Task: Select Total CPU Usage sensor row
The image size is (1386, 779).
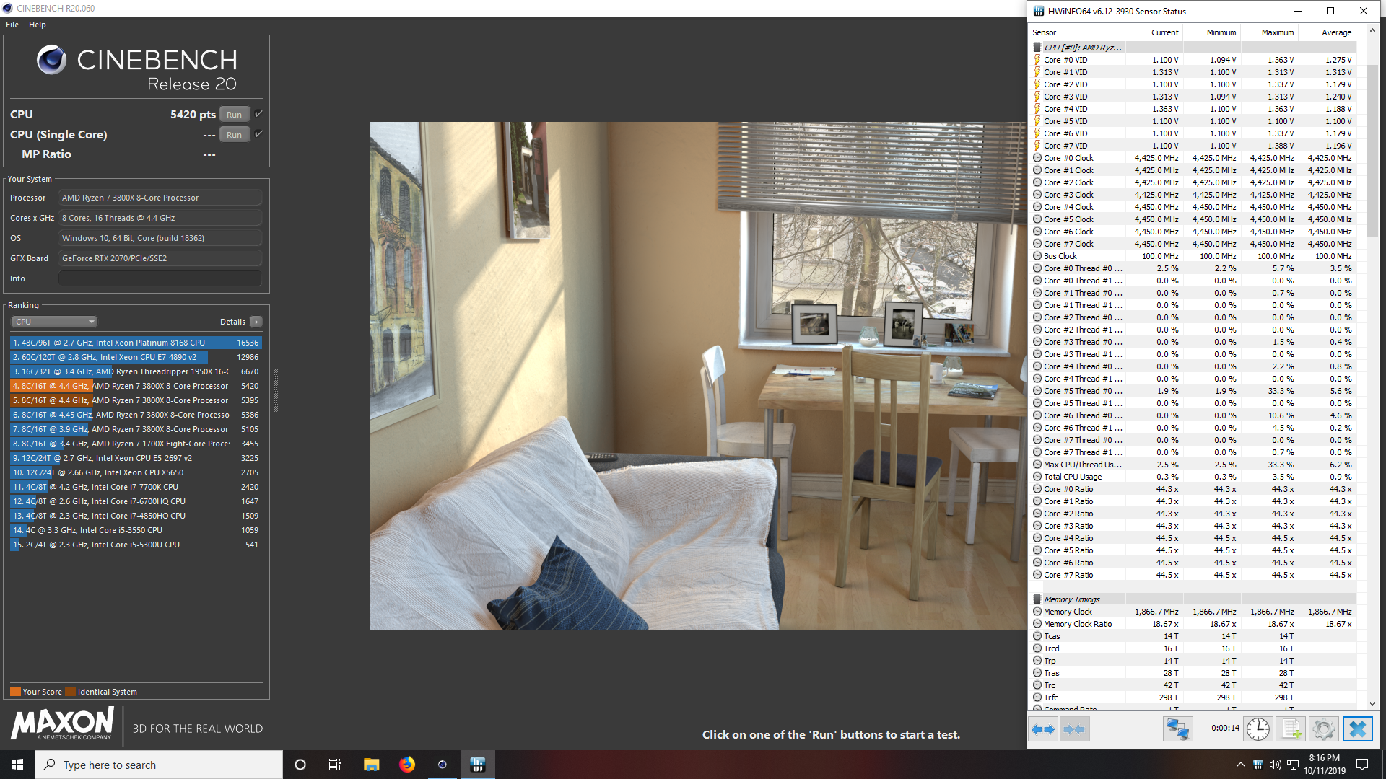Action: point(1193,477)
